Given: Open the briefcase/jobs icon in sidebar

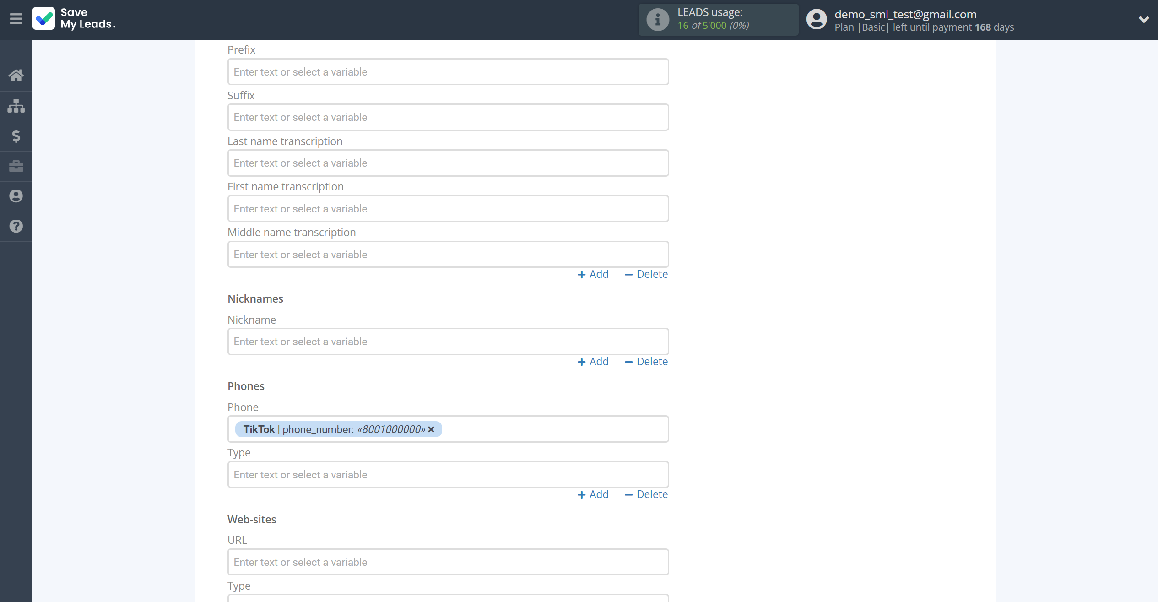Looking at the screenshot, I should coord(16,166).
